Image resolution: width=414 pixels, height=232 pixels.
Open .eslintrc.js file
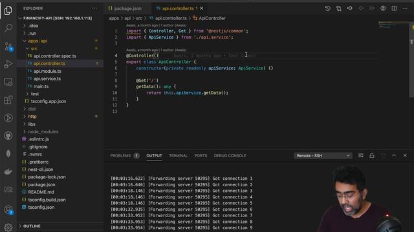click(38, 139)
